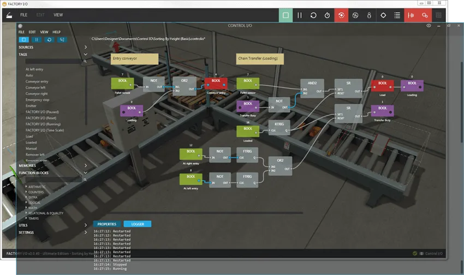Viewport: 464px width, 275px height.
Task: Click Control I/O stop button
Action: [23, 40]
